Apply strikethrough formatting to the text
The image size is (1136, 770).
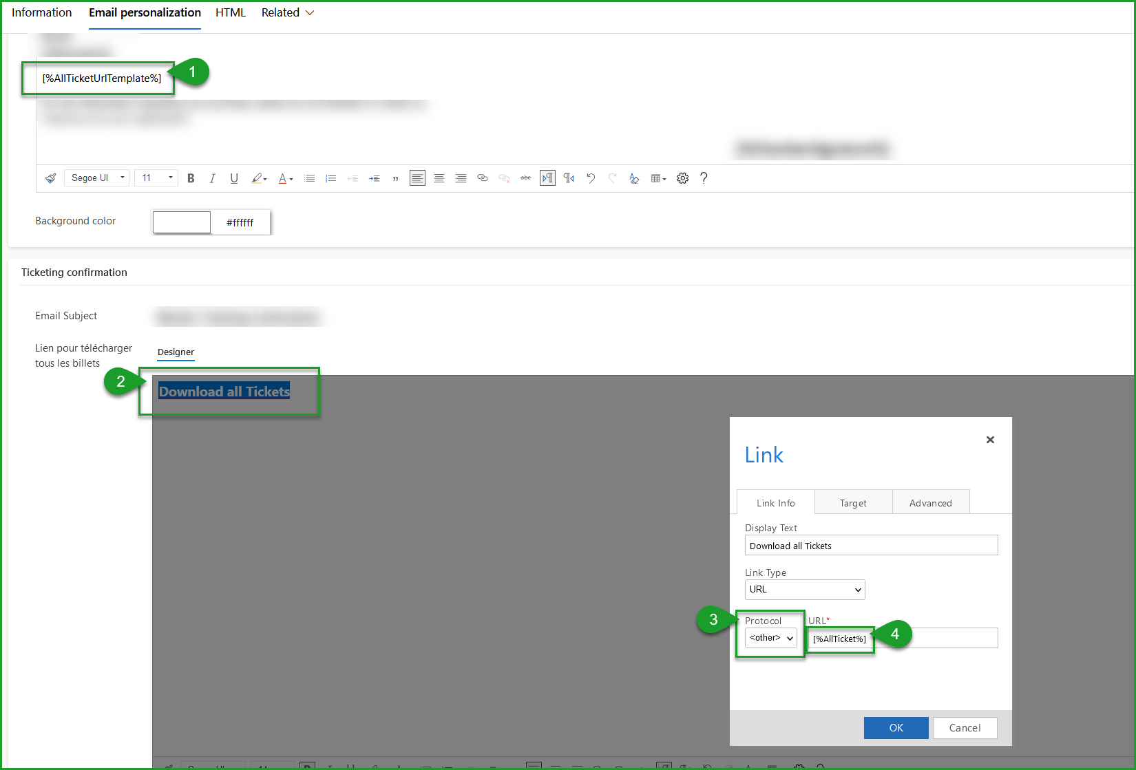(526, 178)
